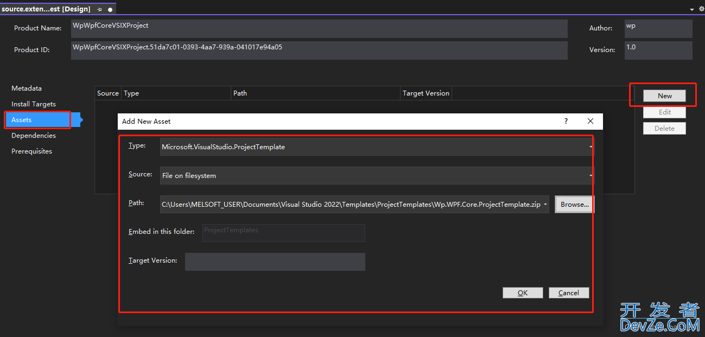Expand the Path combo box dropdown arrow
Viewport: 705px width, 337px height.
point(545,205)
